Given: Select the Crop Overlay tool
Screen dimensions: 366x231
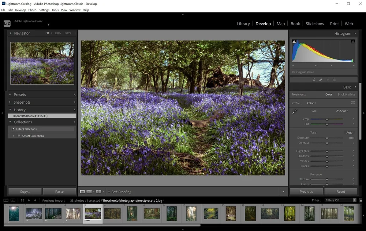Looking at the screenshot, I should click(x=314, y=80).
